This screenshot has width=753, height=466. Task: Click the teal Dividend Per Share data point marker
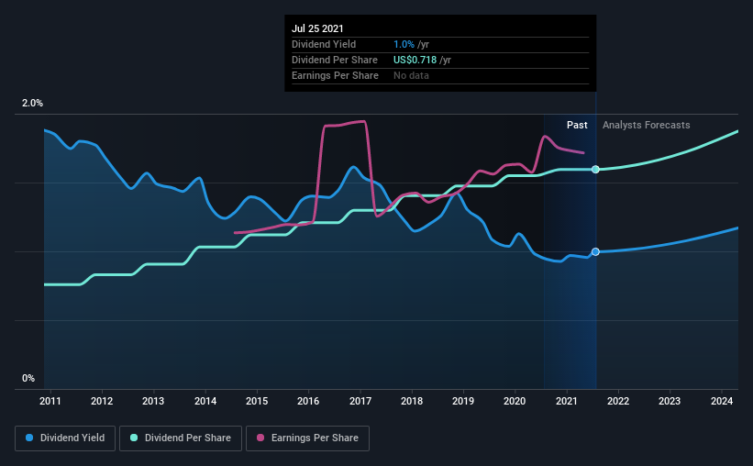[x=596, y=170]
